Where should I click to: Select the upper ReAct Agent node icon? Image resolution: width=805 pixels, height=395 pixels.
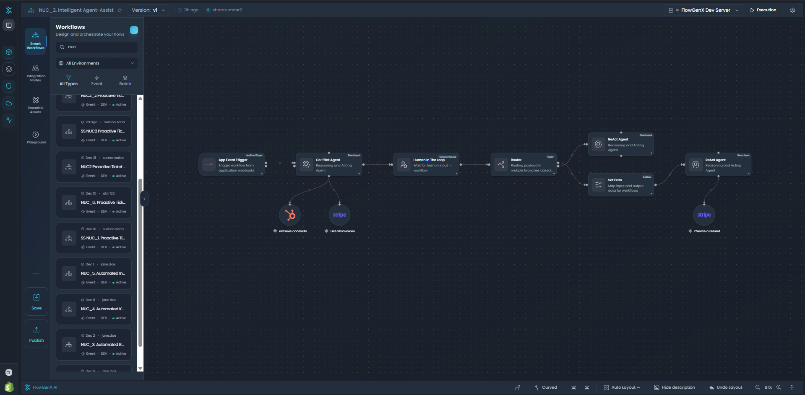coord(599,144)
